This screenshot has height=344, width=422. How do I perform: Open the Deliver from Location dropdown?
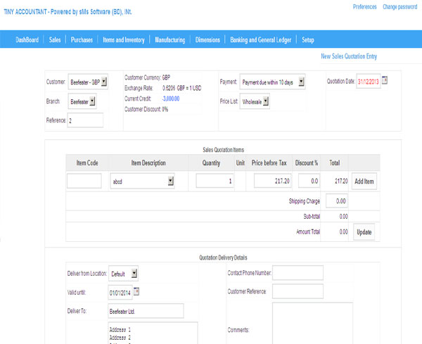tap(124, 273)
